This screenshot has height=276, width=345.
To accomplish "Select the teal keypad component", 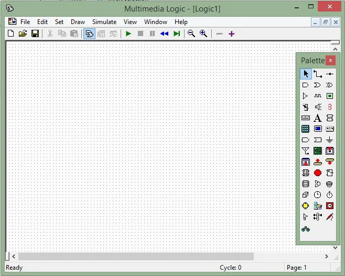I will pos(305,129).
